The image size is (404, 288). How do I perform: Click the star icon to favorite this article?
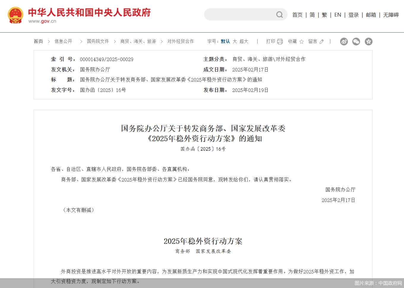302,41
